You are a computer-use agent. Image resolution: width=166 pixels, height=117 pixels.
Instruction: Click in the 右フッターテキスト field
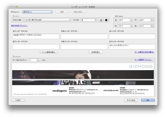pos(132,47)
